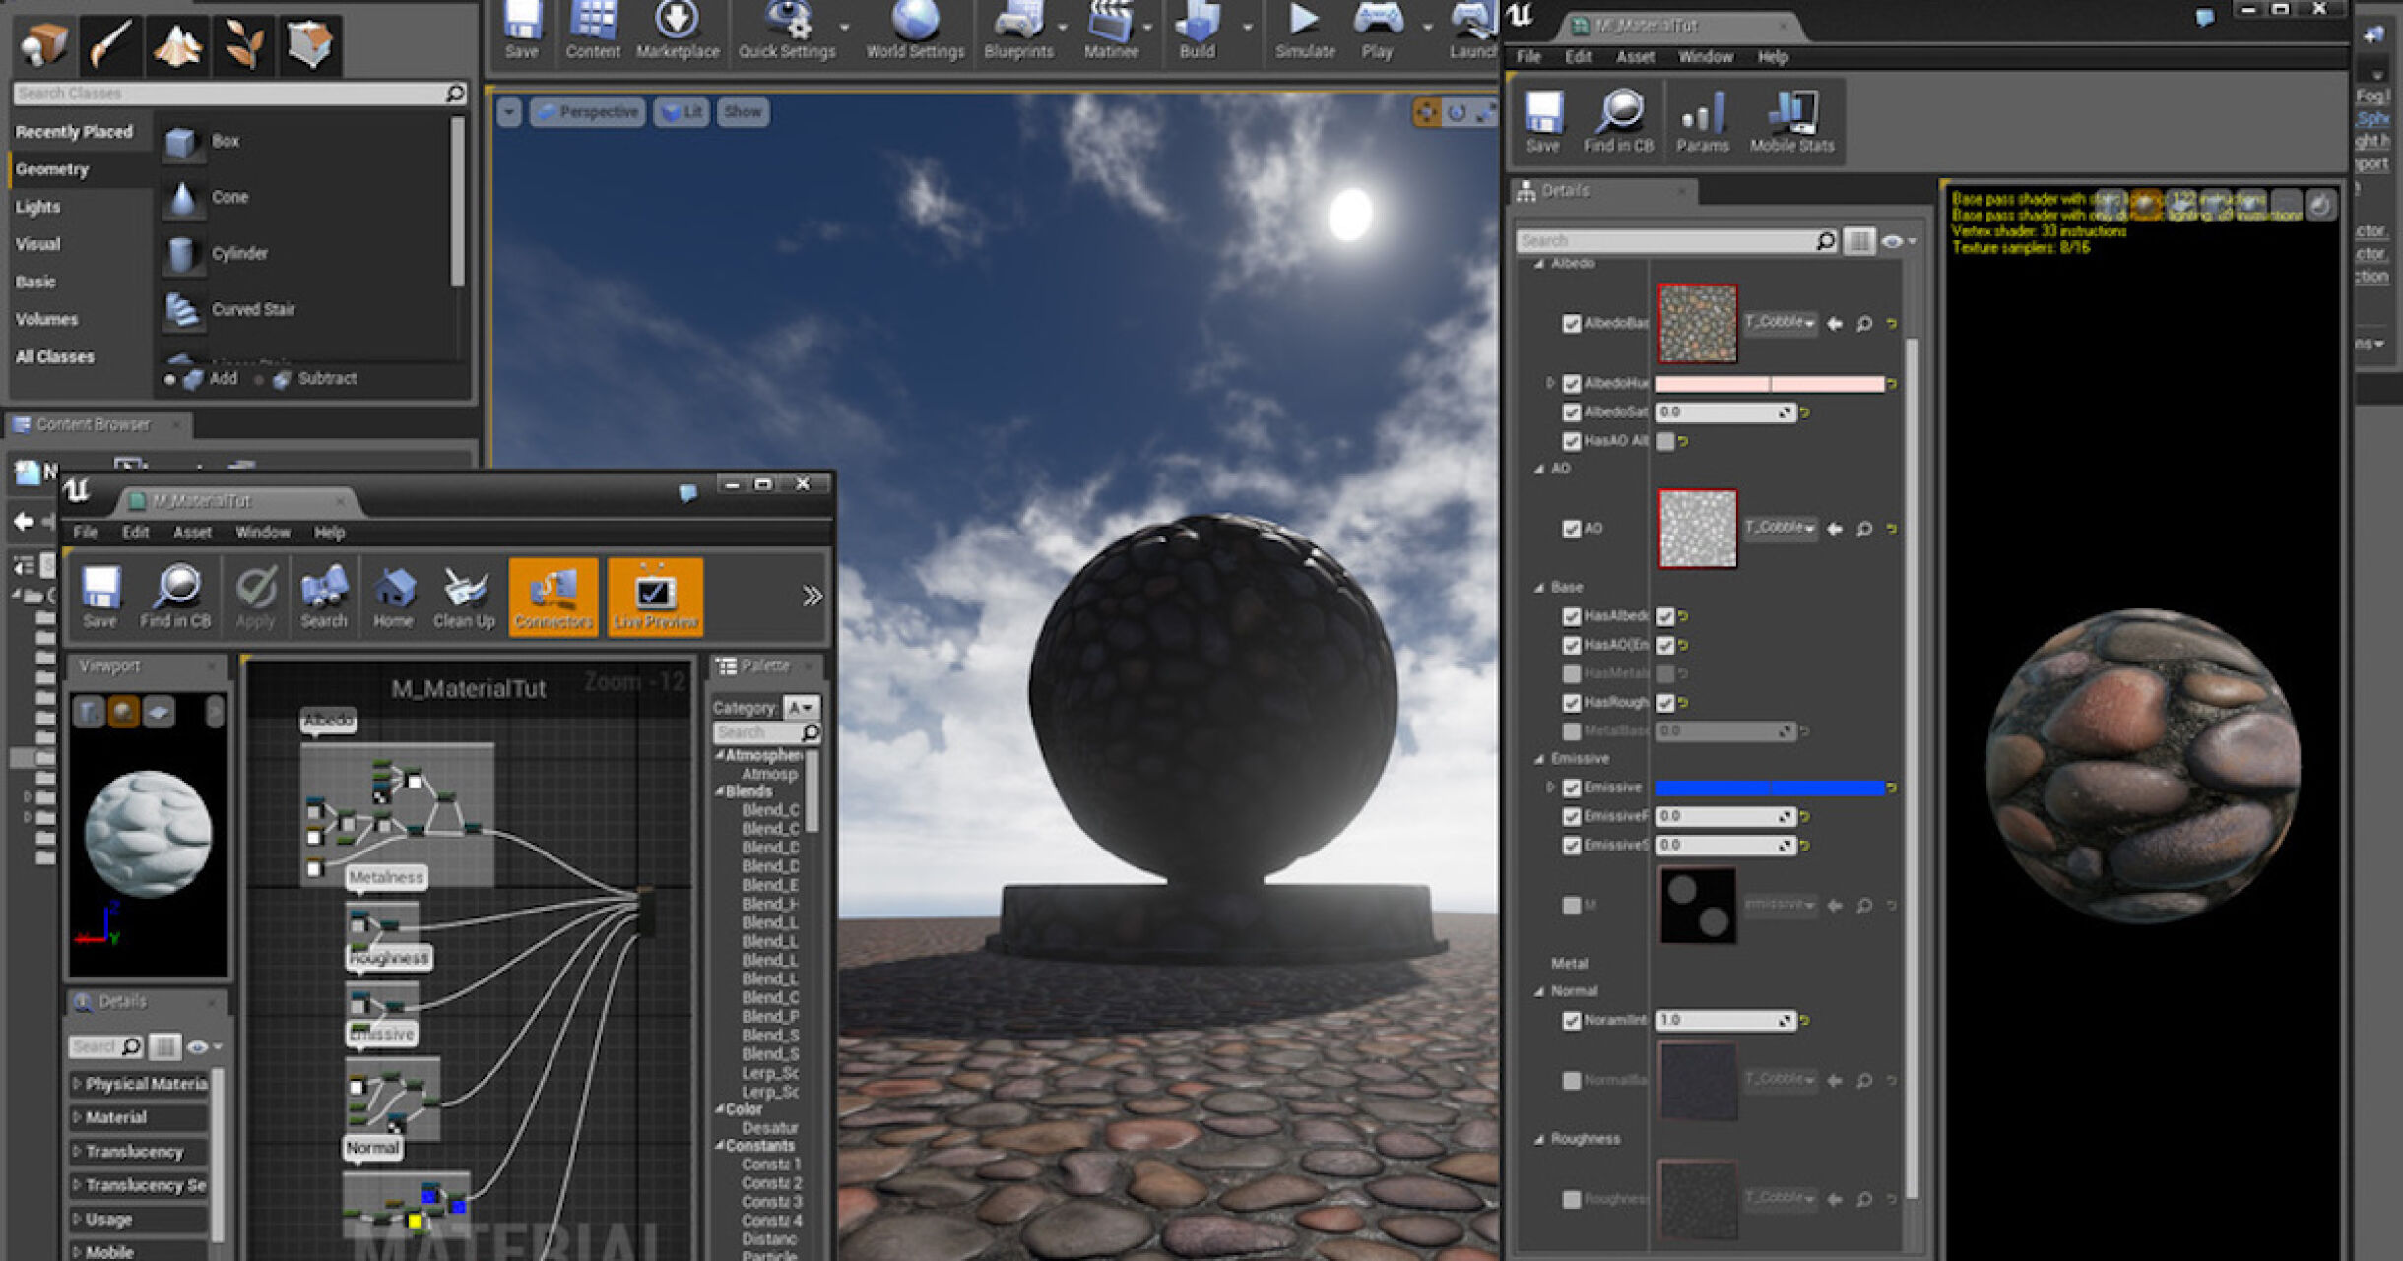Image resolution: width=2403 pixels, height=1261 pixels.
Task: Click Home in material editor toolbar
Action: [393, 597]
